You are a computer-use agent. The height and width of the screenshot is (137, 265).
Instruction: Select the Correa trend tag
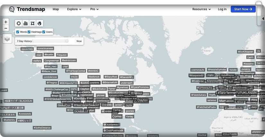point(117,116)
